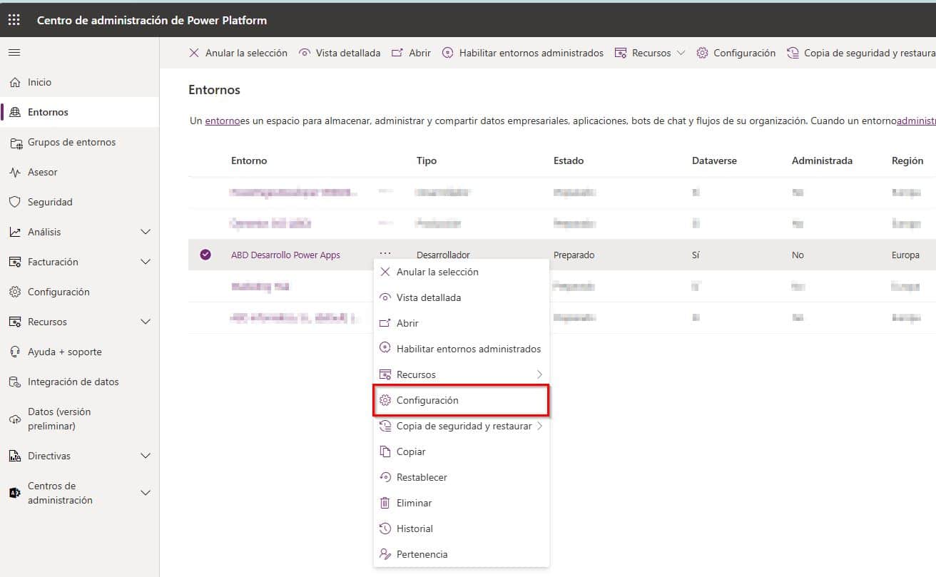Click the toolbar Configuración gear icon
Viewport: 936px width, 577px height.
click(x=702, y=53)
